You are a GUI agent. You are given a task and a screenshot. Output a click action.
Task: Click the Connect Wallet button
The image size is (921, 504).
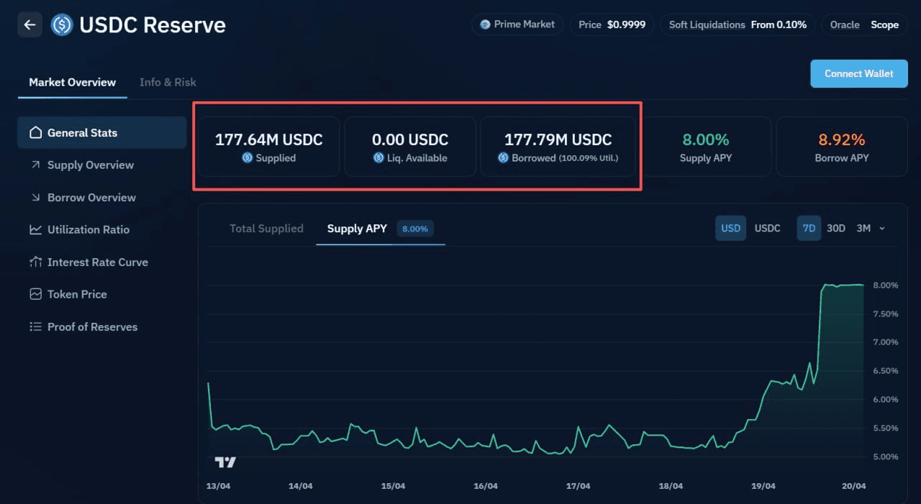point(858,73)
